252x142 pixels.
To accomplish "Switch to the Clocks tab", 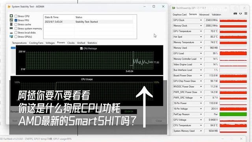I will pyautogui.click(x=71, y=43).
